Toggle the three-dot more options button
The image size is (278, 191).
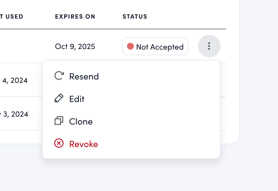click(x=209, y=46)
